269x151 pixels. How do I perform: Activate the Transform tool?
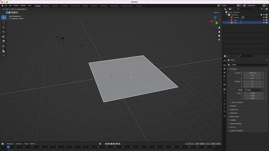pyautogui.click(x=4, y=41)
